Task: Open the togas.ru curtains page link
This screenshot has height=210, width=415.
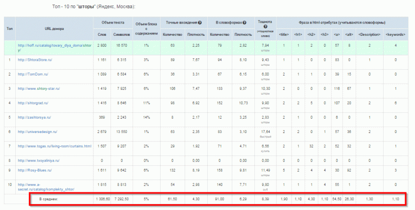Action: click(x=55, y=146)
